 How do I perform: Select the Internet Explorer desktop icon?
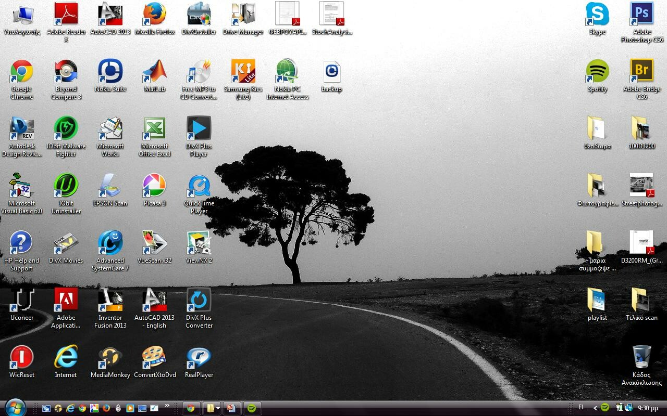point(66,358)
